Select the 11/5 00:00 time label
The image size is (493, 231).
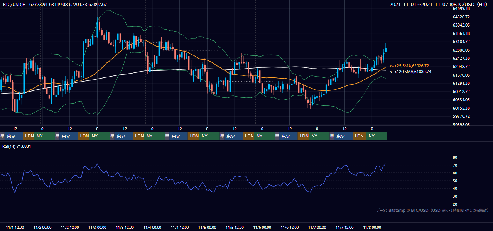(x=208, y=228)
